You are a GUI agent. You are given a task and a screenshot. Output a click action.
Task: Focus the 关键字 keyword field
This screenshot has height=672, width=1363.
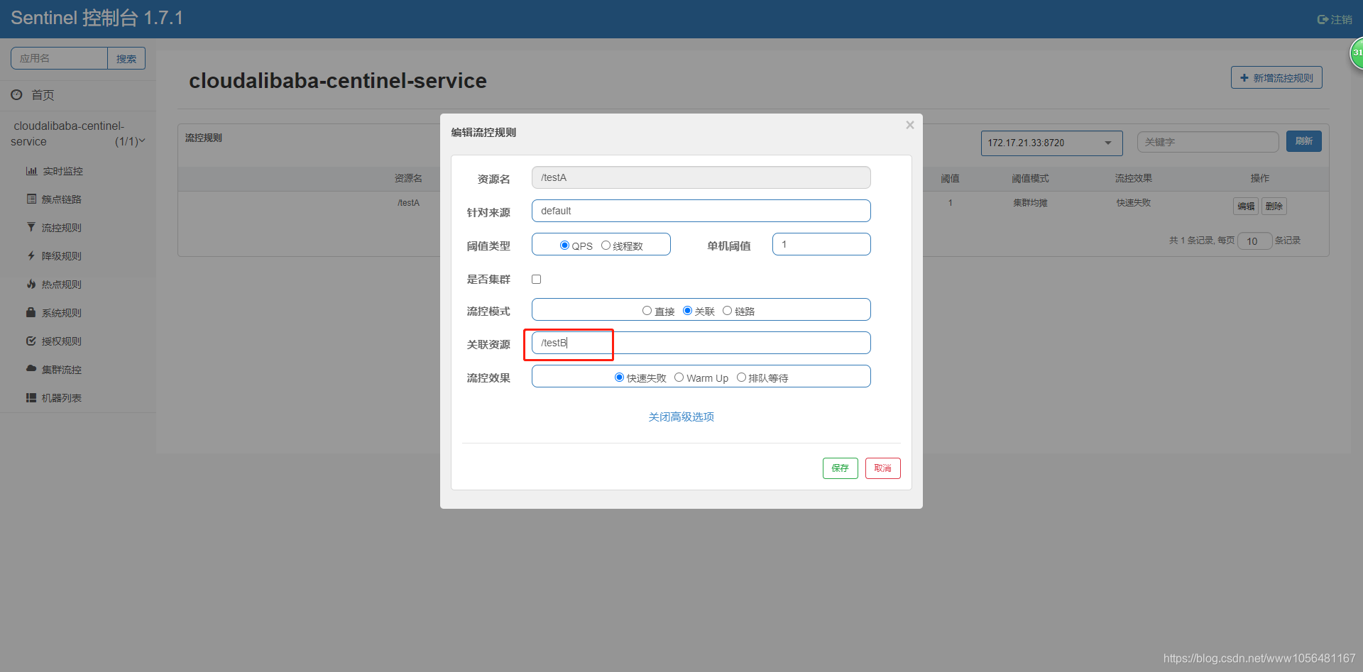1208,142
